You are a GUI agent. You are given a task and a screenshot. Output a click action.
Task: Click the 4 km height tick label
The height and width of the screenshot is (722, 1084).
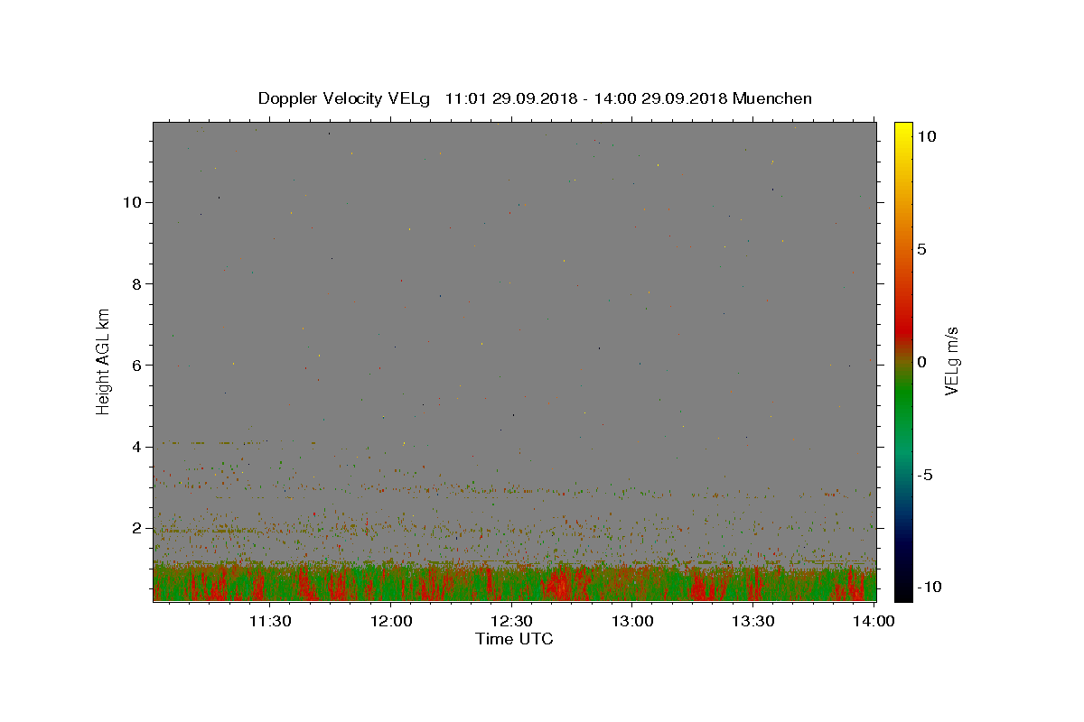tap(137, 446)
